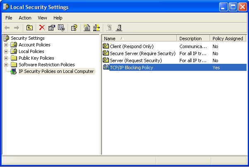Click the Back arrow toolbar icon
Viewport: 249px width, 167px height.
(7, 28)
